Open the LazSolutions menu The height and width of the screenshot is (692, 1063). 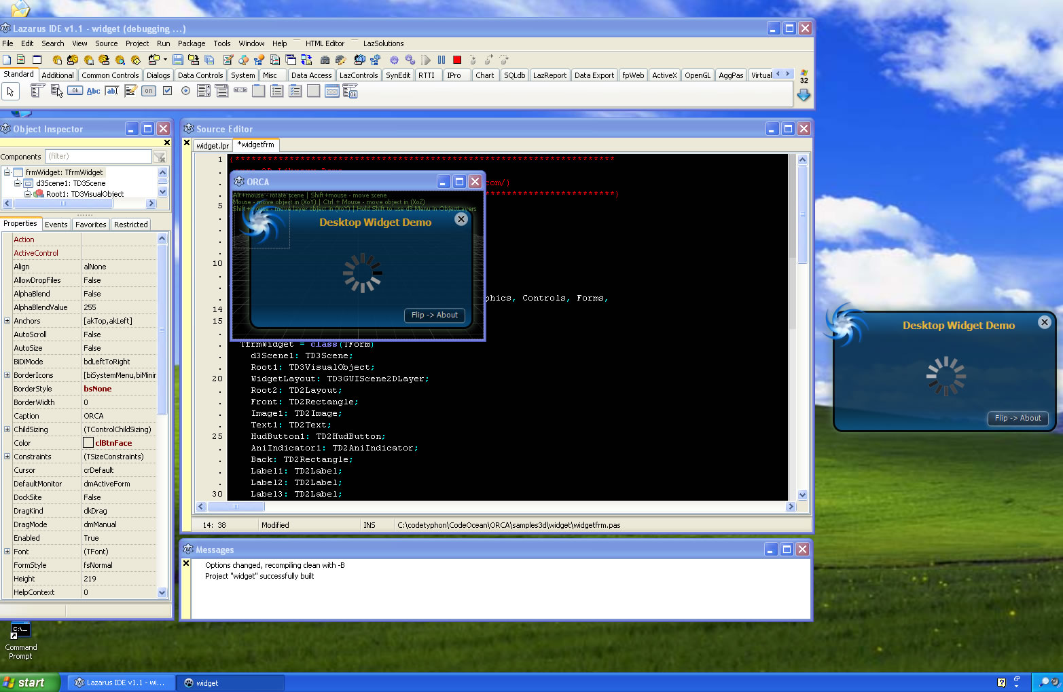383,43
